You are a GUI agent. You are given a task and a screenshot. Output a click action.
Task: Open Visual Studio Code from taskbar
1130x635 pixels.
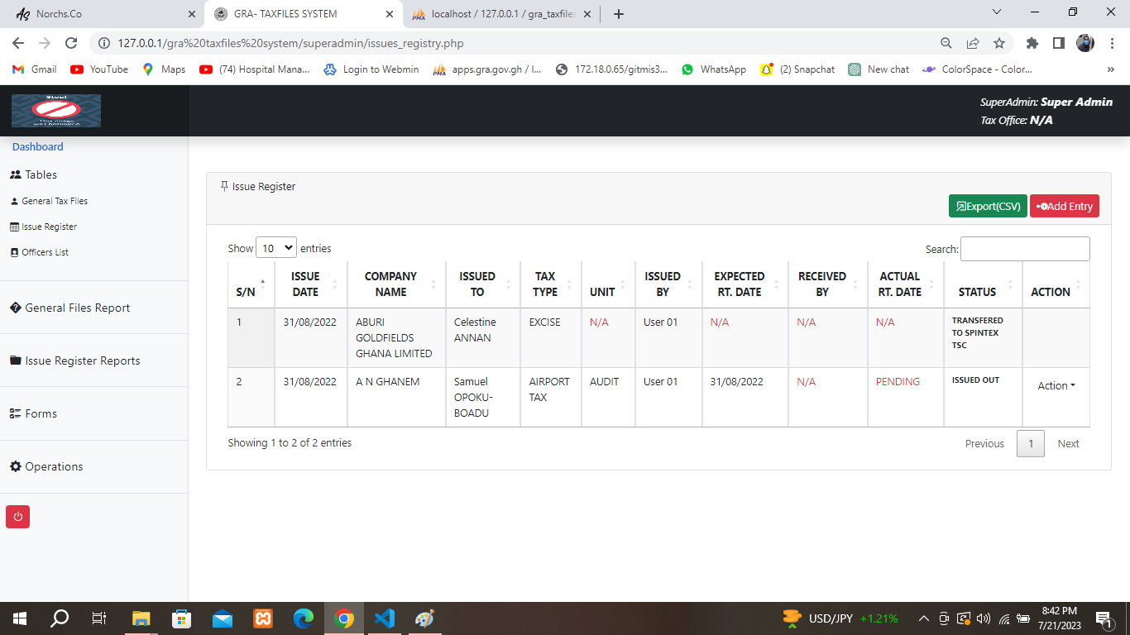click(x=385, y=618)
